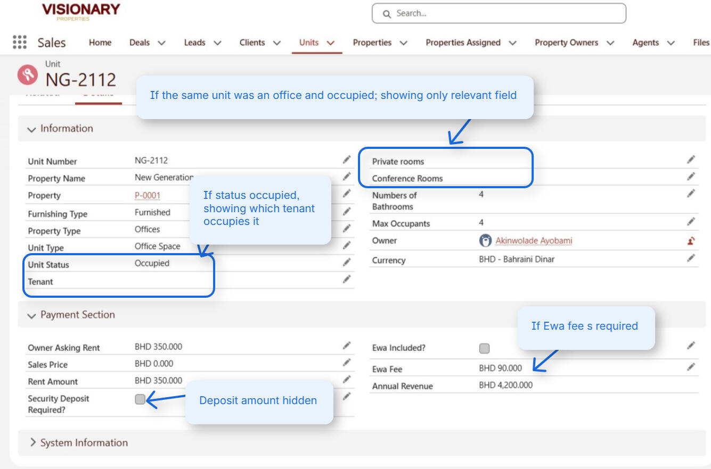
Task: Edit the Unit Status field via pencil icon
Action: pos(347,262)
